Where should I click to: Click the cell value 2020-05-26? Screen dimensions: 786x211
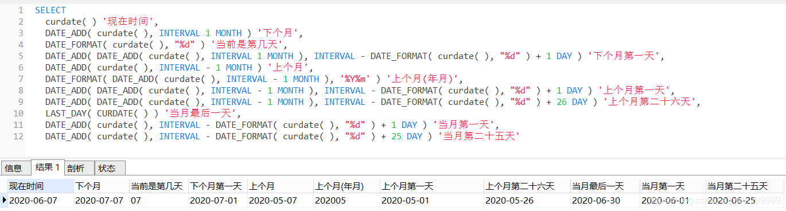pos(509,200)
